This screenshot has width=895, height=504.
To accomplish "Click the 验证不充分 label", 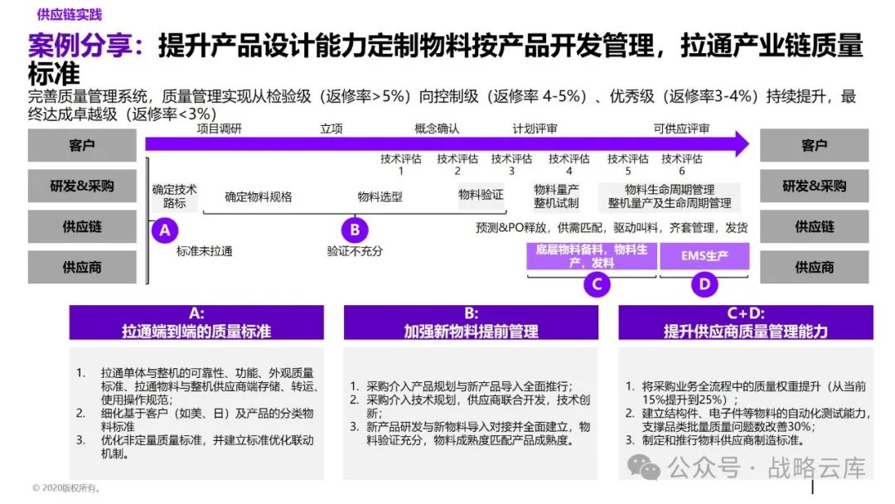I will tap(355, 251).
